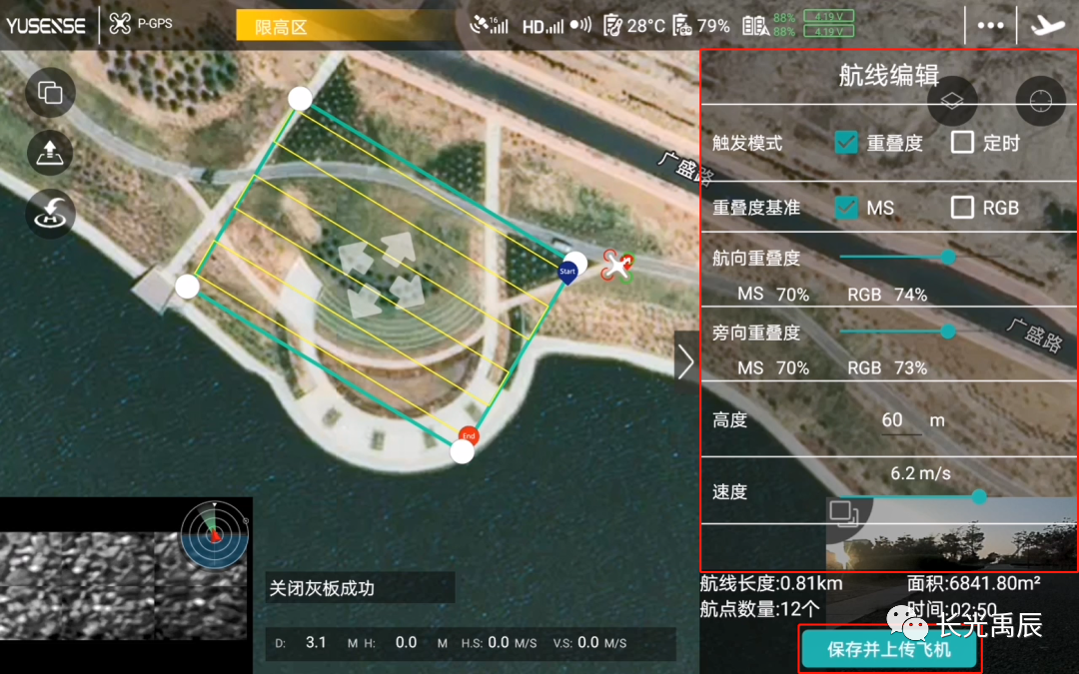Click the 航向重叠度 slider handle

(x=949, y=258)
